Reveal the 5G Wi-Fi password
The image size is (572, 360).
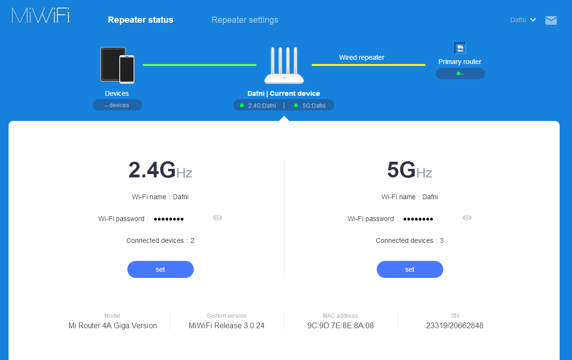tap(467, 218)
